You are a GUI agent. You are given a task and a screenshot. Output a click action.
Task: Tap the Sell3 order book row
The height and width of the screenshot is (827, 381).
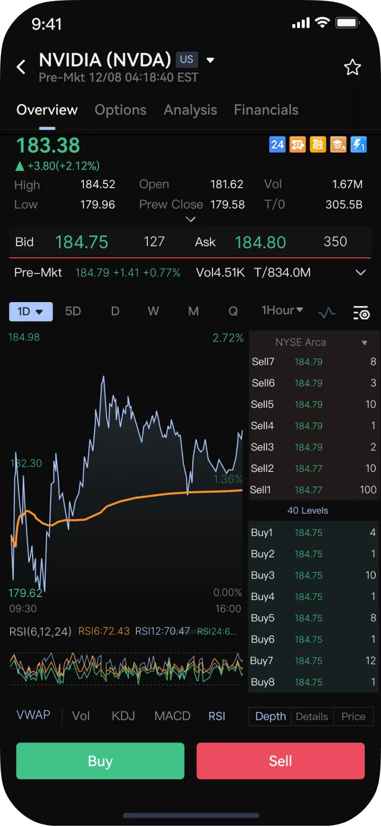314,447
